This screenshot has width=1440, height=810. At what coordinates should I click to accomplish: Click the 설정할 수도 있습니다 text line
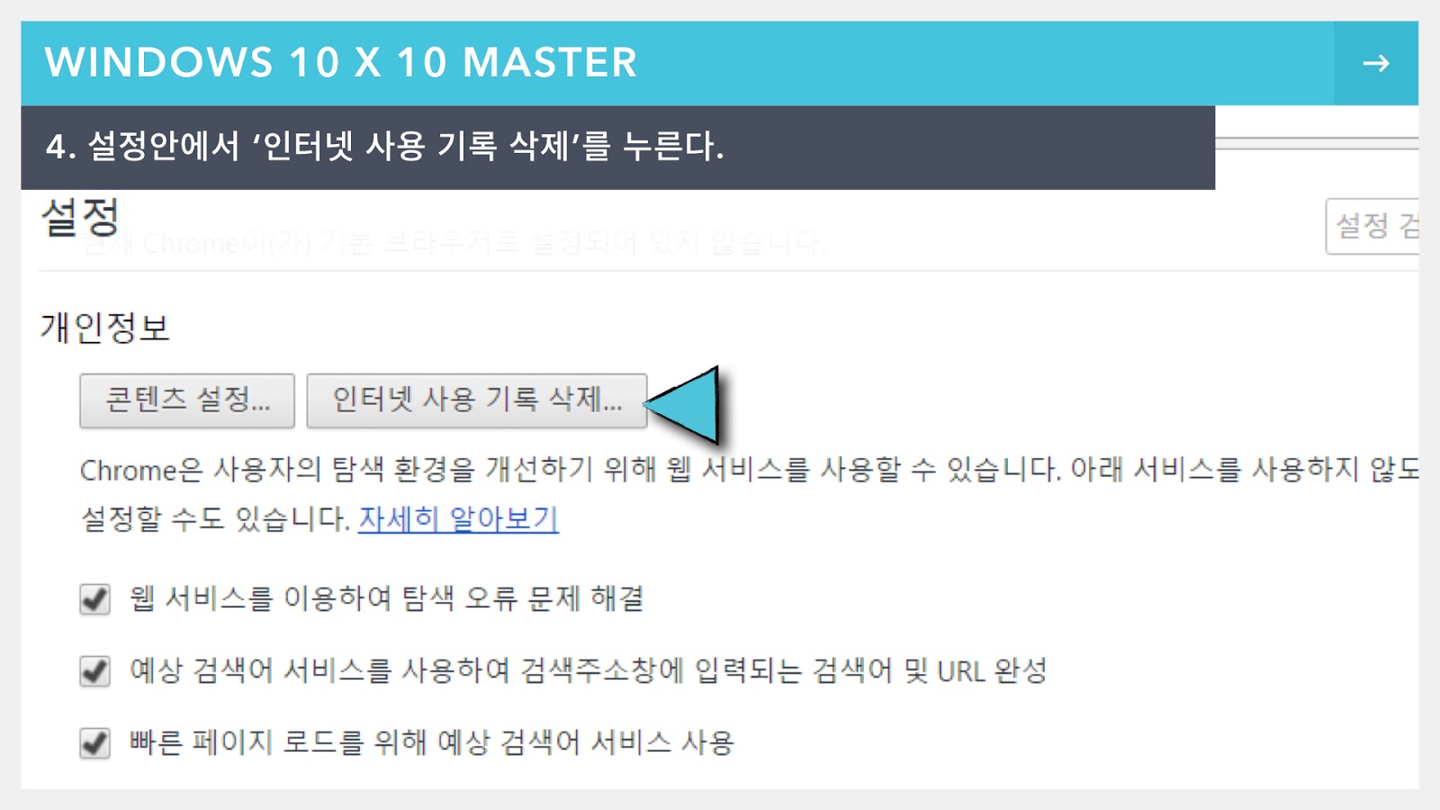point(215,518)
